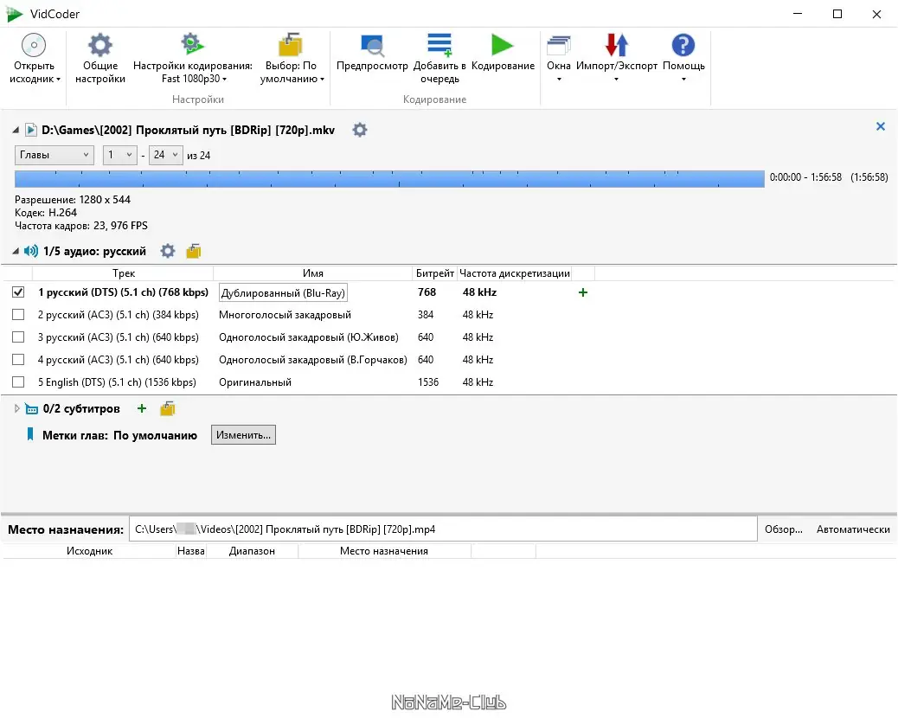
Task: Edit the Дублированный (Blu-Ray) name field
Action: tap(284, 292)
